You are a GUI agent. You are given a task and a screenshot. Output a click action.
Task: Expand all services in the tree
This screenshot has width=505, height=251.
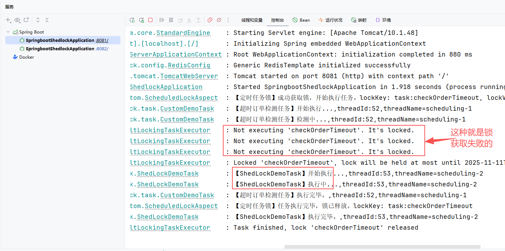pos(38,20)
